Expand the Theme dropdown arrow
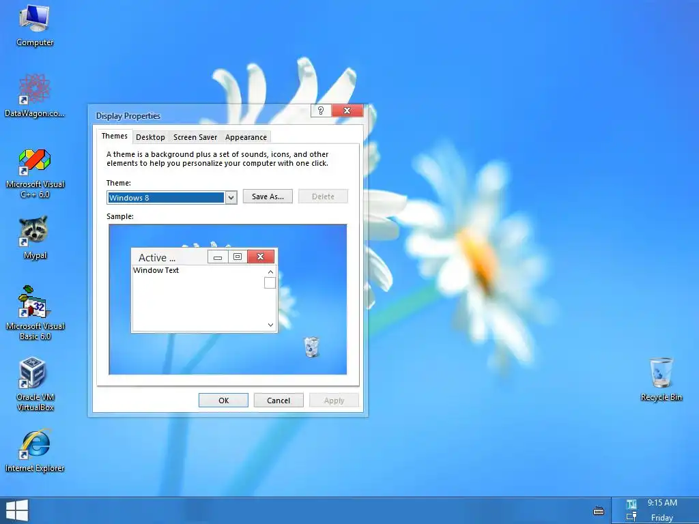 click(231, 197)
